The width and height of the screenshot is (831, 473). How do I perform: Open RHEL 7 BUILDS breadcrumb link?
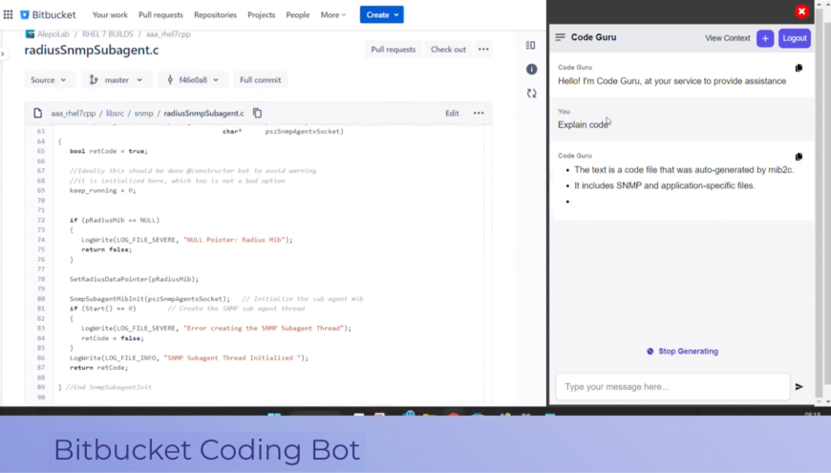108,34
